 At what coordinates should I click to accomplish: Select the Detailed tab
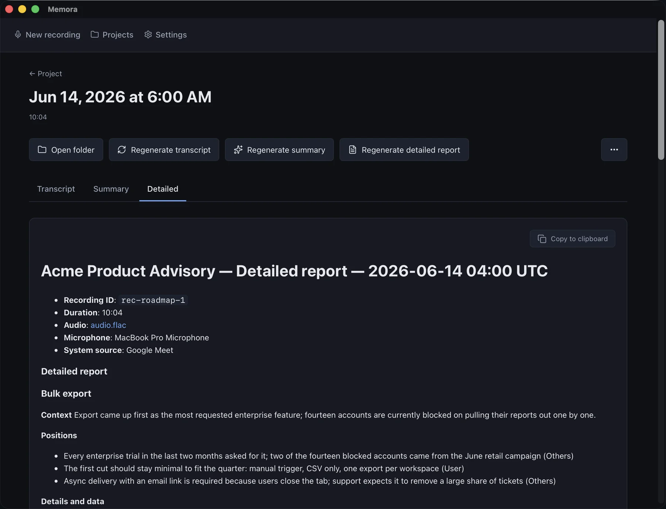[x=163, y=189]
